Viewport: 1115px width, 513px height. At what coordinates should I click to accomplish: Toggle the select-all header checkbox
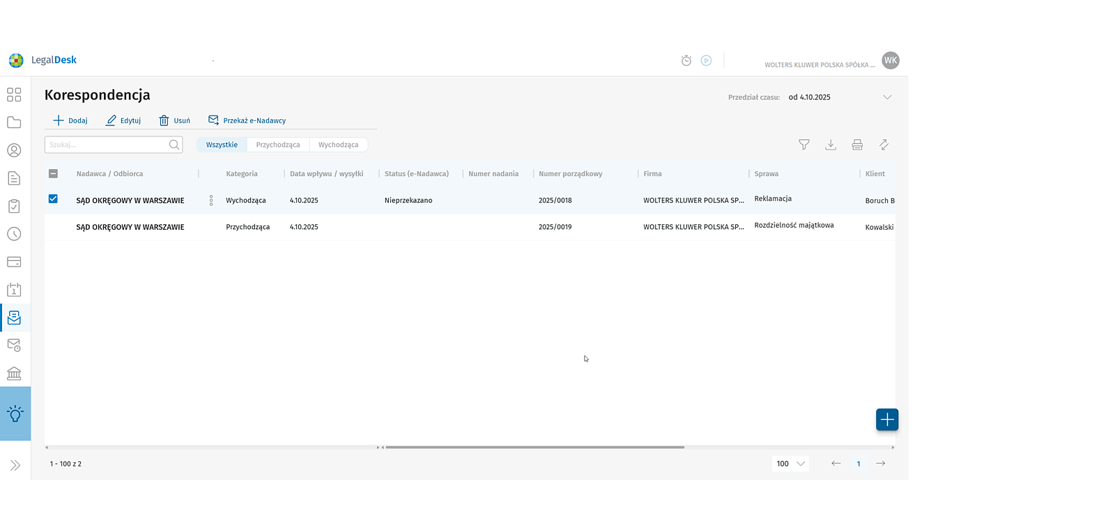pos(53,174)
